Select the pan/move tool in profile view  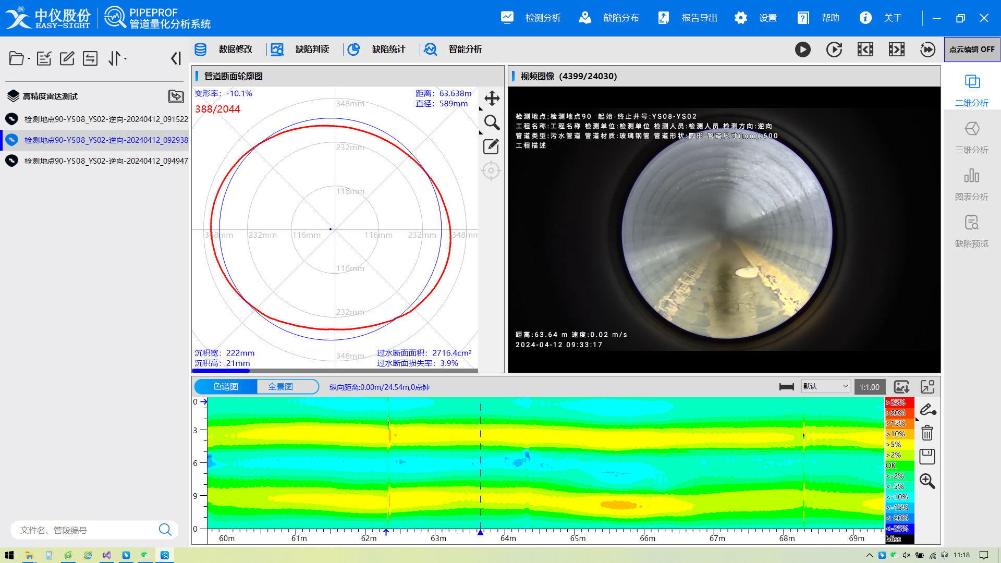tap(492, 98)
